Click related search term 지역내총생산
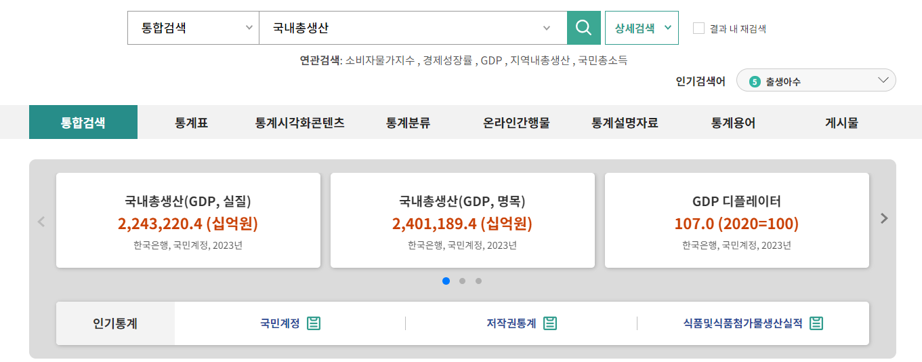Viewport: 922px width, 362px height. [540, 60]
